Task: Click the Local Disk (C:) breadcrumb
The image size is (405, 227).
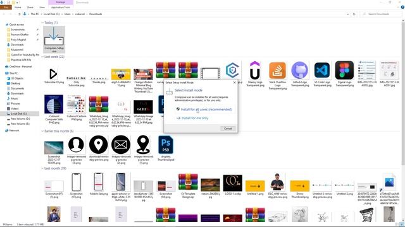Action: point(51,14)
